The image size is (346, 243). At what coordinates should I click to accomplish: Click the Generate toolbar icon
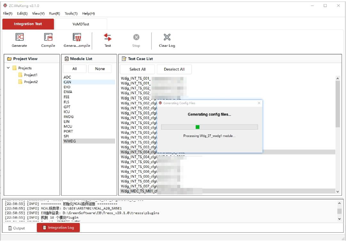[19, 37]
